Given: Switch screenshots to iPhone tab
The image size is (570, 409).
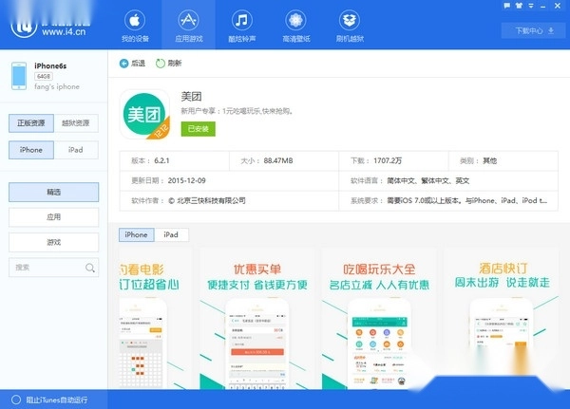Looking at the screenshot, I should [x=136, y=234].
